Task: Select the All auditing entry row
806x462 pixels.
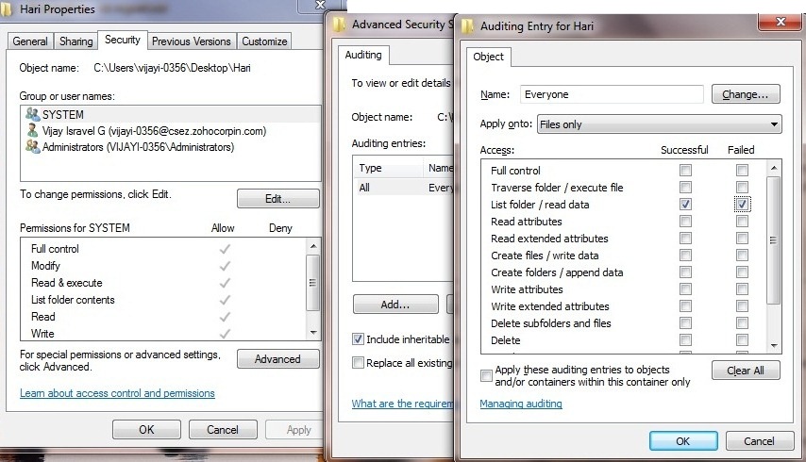Action: pos(404,188)
